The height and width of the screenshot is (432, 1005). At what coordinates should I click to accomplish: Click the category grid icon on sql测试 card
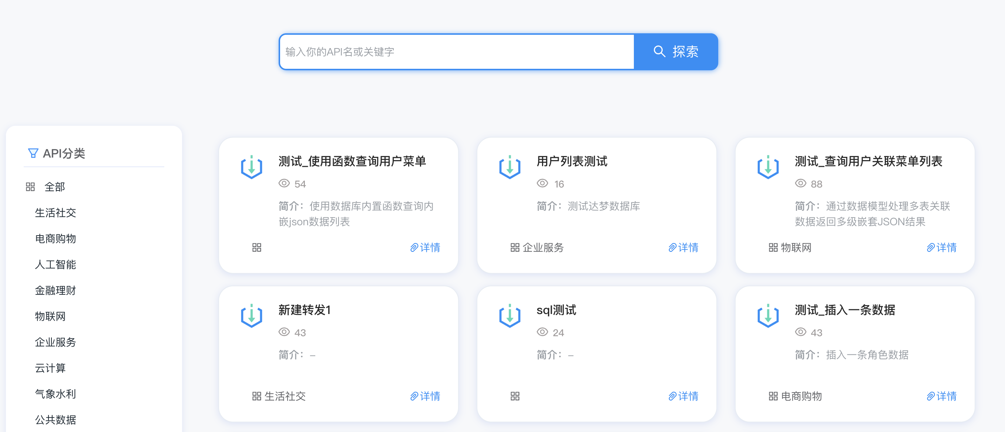click(515, 396)
